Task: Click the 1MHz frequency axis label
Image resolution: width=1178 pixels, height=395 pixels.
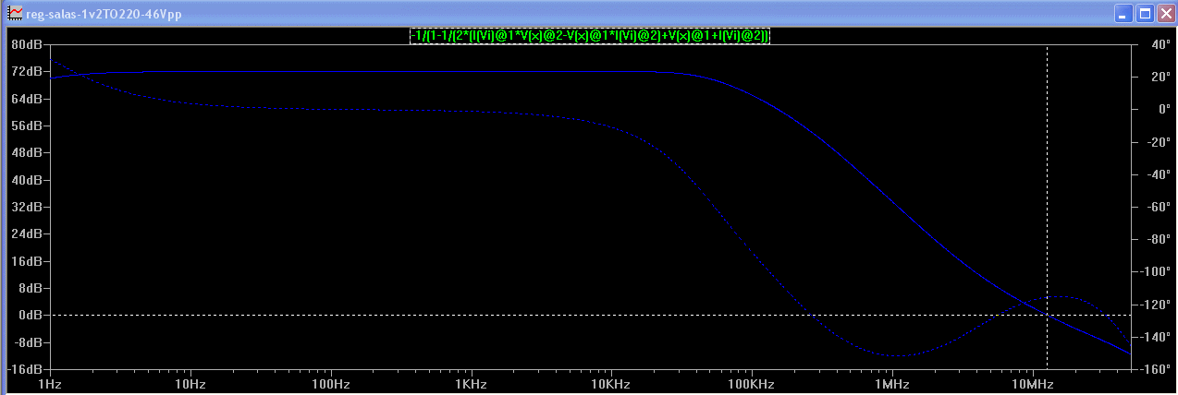Action: click(x=891, y=383)
